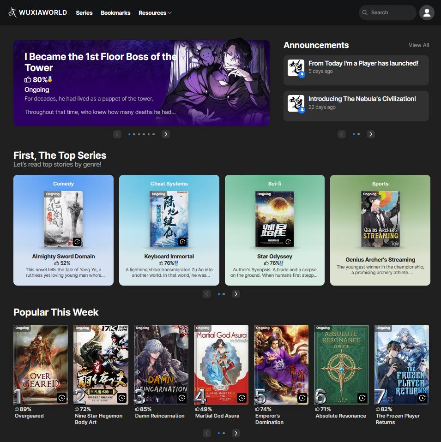The image size is (441, 442).
Task: Click thumbs-up icon on featured banner
Action: coord(28,79)
